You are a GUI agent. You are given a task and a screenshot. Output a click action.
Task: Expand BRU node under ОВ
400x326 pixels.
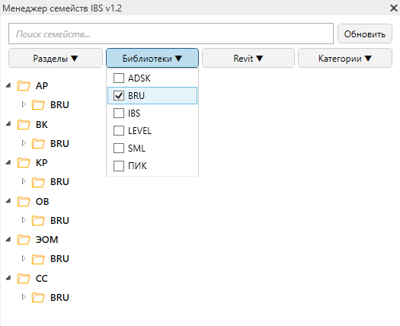[x=24, y=220]
